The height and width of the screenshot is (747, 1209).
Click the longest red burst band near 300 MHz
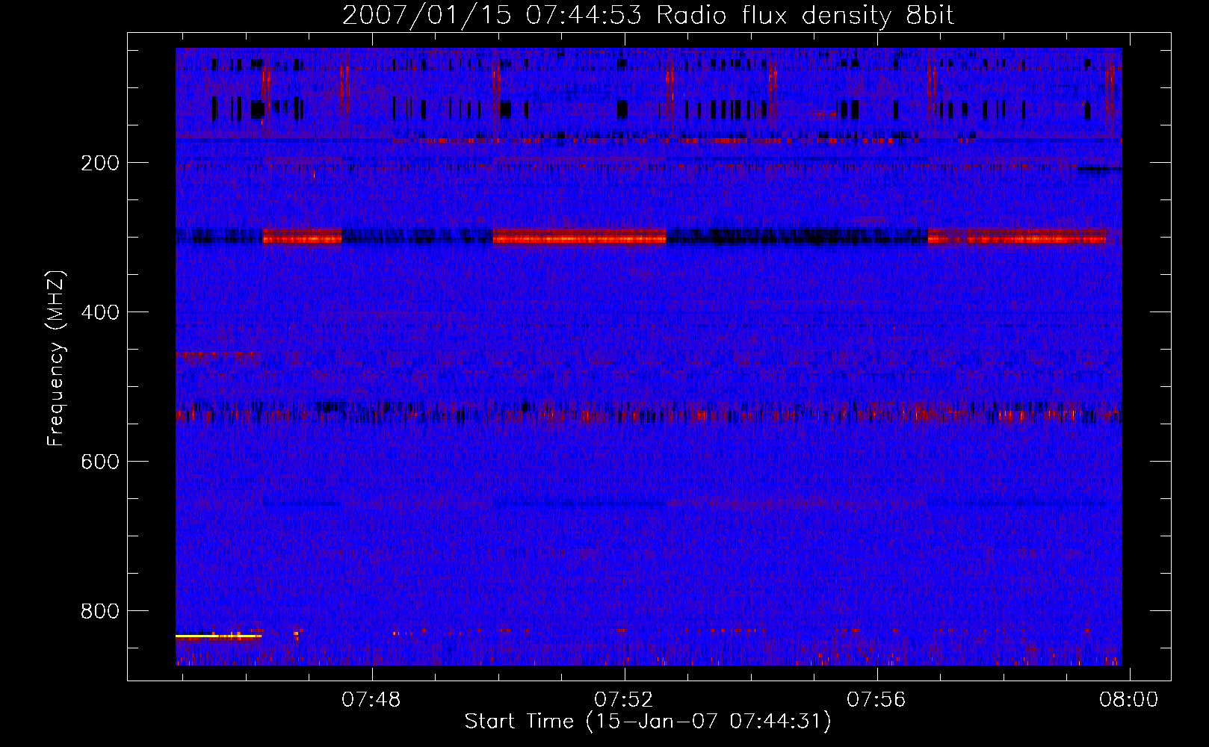pos(579,237)
